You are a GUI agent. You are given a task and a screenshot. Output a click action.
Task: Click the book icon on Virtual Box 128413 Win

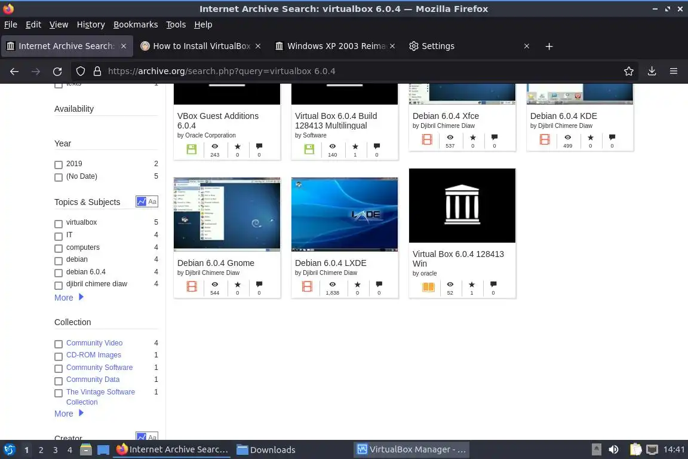[428, 287]
